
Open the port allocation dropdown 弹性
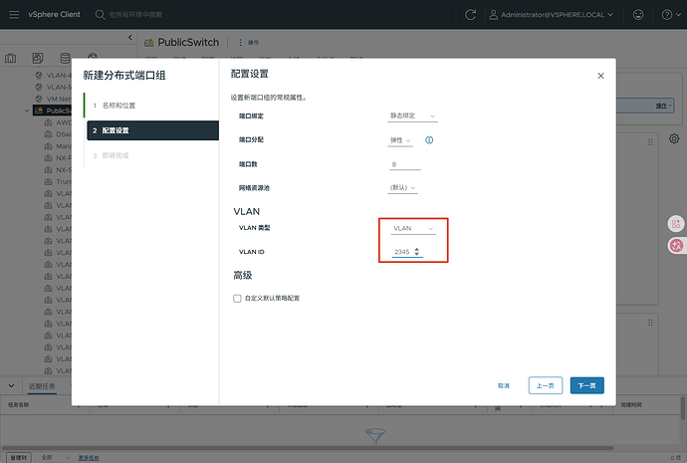[400, 140]
